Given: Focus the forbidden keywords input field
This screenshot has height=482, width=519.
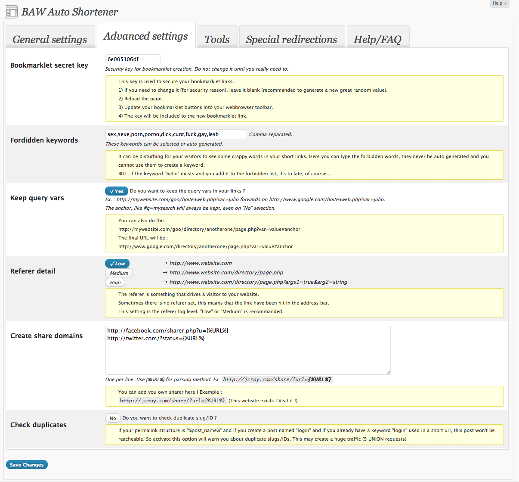Looking at the screenshot, I should pos(176,134).
